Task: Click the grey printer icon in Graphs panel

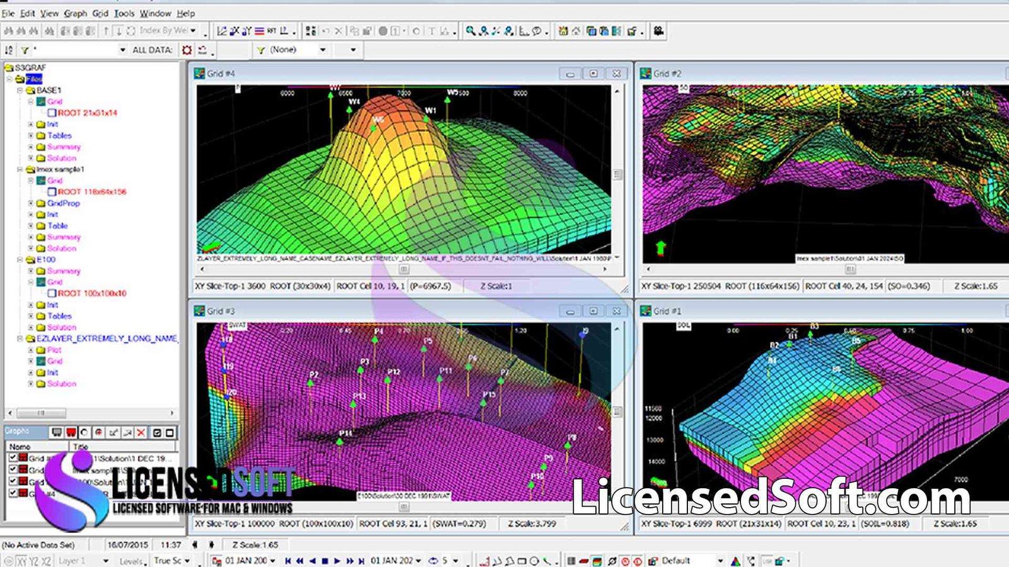Action: point(57,432)
